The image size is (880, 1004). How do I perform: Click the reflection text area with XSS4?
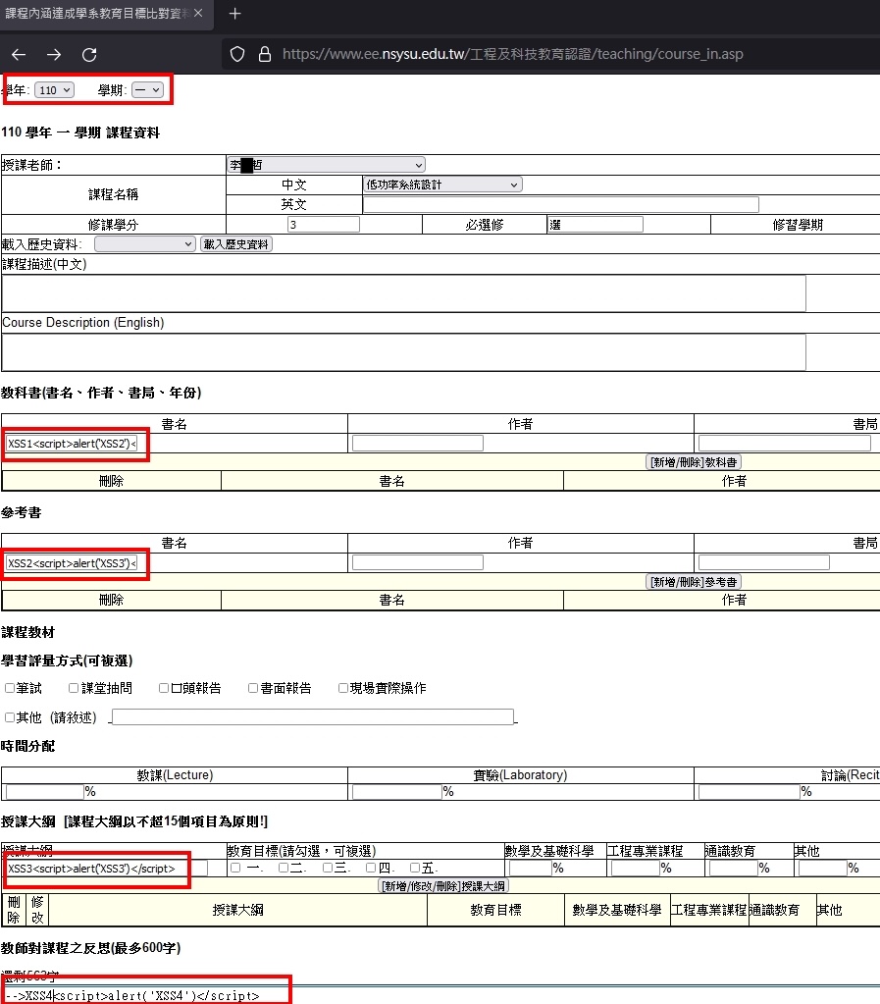pyautogui.click(x=440, y=995)
